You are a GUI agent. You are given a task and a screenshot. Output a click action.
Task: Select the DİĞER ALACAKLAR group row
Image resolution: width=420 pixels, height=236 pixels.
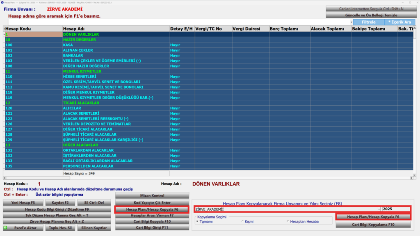coord(209,145)
